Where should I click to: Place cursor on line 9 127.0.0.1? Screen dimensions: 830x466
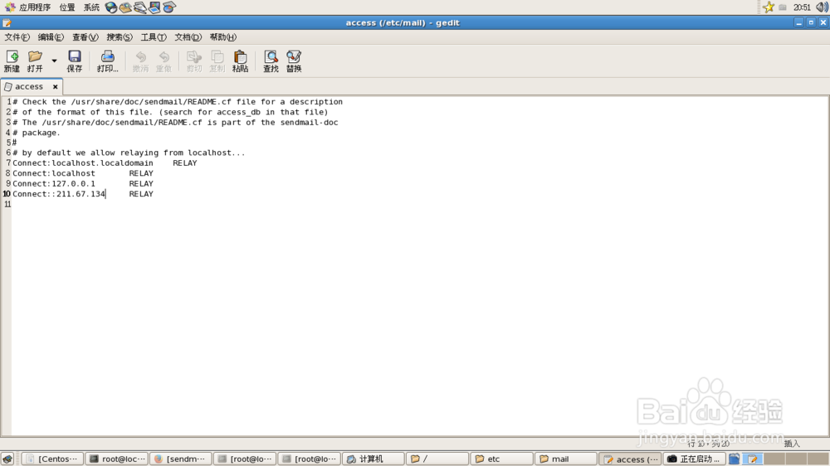click(74, 183)
